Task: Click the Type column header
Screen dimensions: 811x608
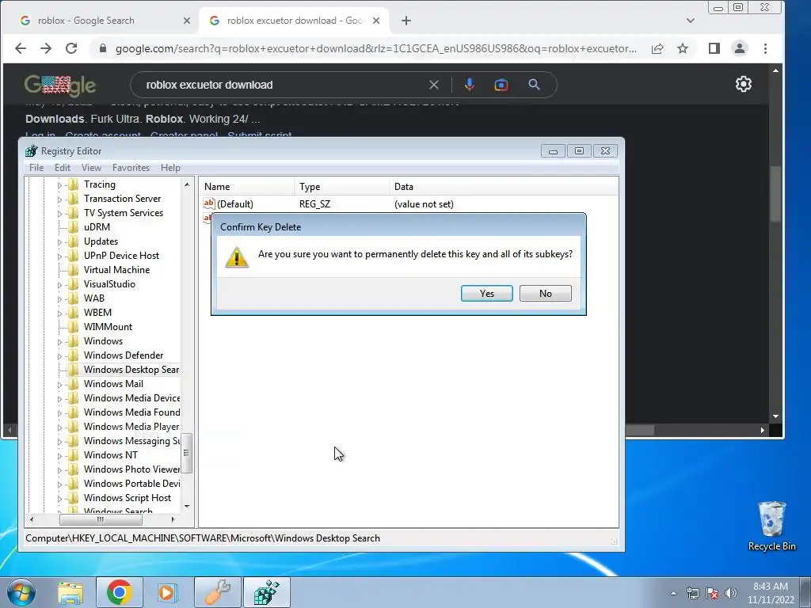Action: [x=342, y=187]
